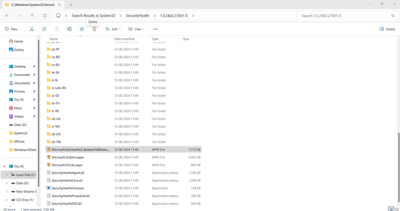Image resolution: width=400 pixels, height=211 pixels.
Task: Click the PC monitor icon in address bar
Action: click(58, 16)
